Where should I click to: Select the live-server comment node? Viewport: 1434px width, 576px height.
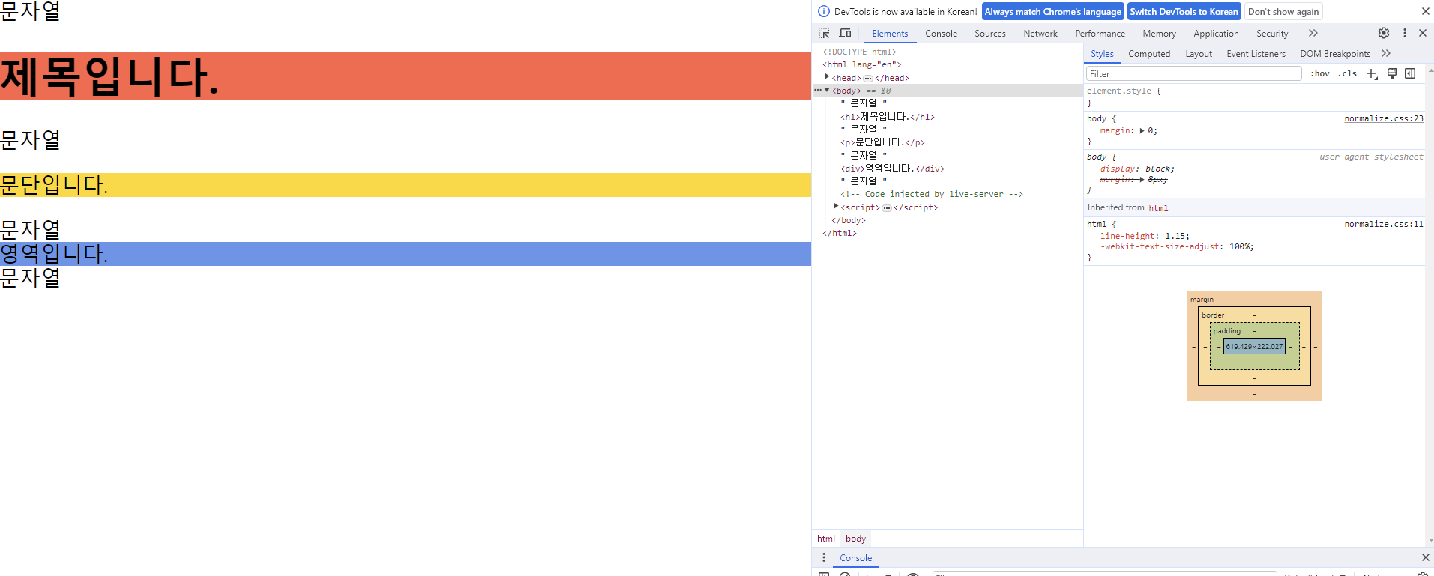click(932, 194)
